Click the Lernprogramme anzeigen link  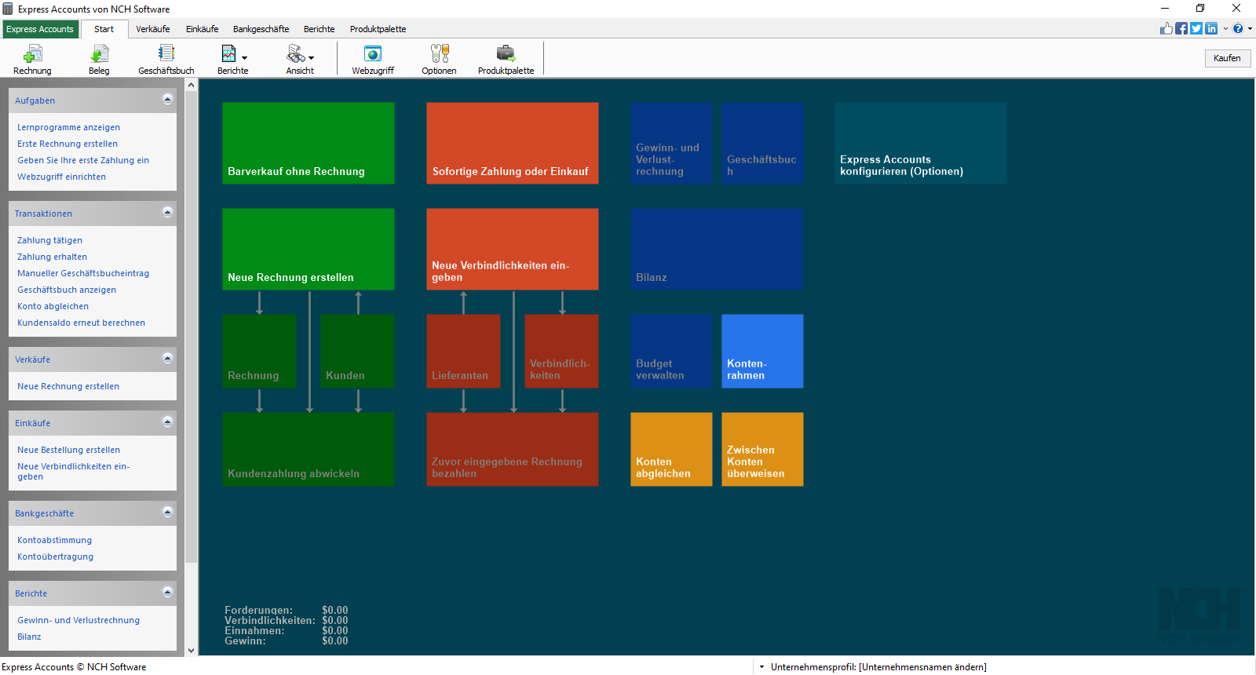[69, 127]
